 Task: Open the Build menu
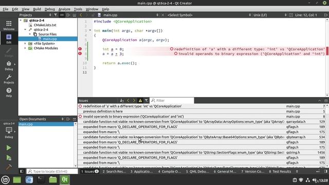[37, 9]
